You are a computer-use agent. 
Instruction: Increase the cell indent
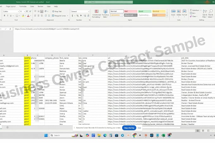point(49,16)
